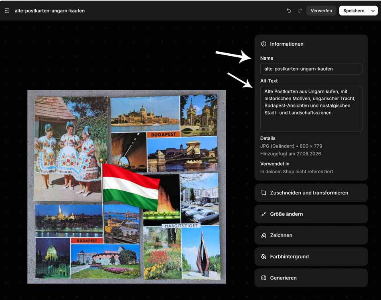The height and width of the screenshot is (300, 381).
Task: Click the Details label
Action: tap(268, 138)
